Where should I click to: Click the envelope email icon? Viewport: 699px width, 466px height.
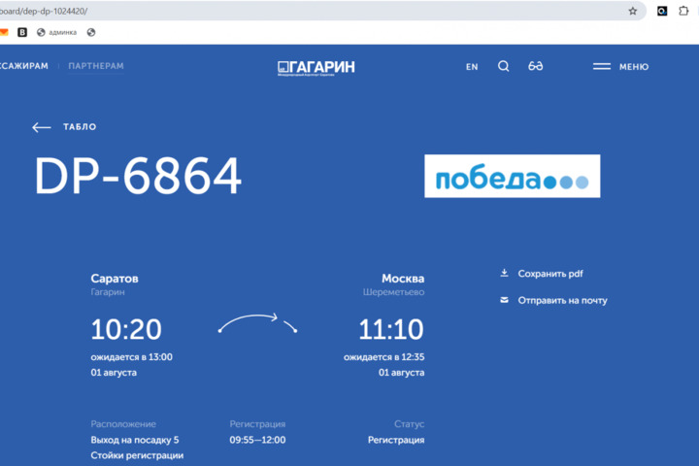504,300
